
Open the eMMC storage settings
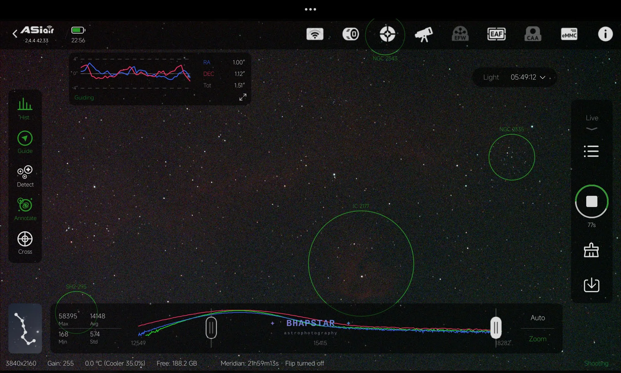point(569,34)
